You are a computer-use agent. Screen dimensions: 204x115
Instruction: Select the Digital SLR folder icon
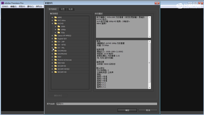pyautogui.click(x=56, y=39)
